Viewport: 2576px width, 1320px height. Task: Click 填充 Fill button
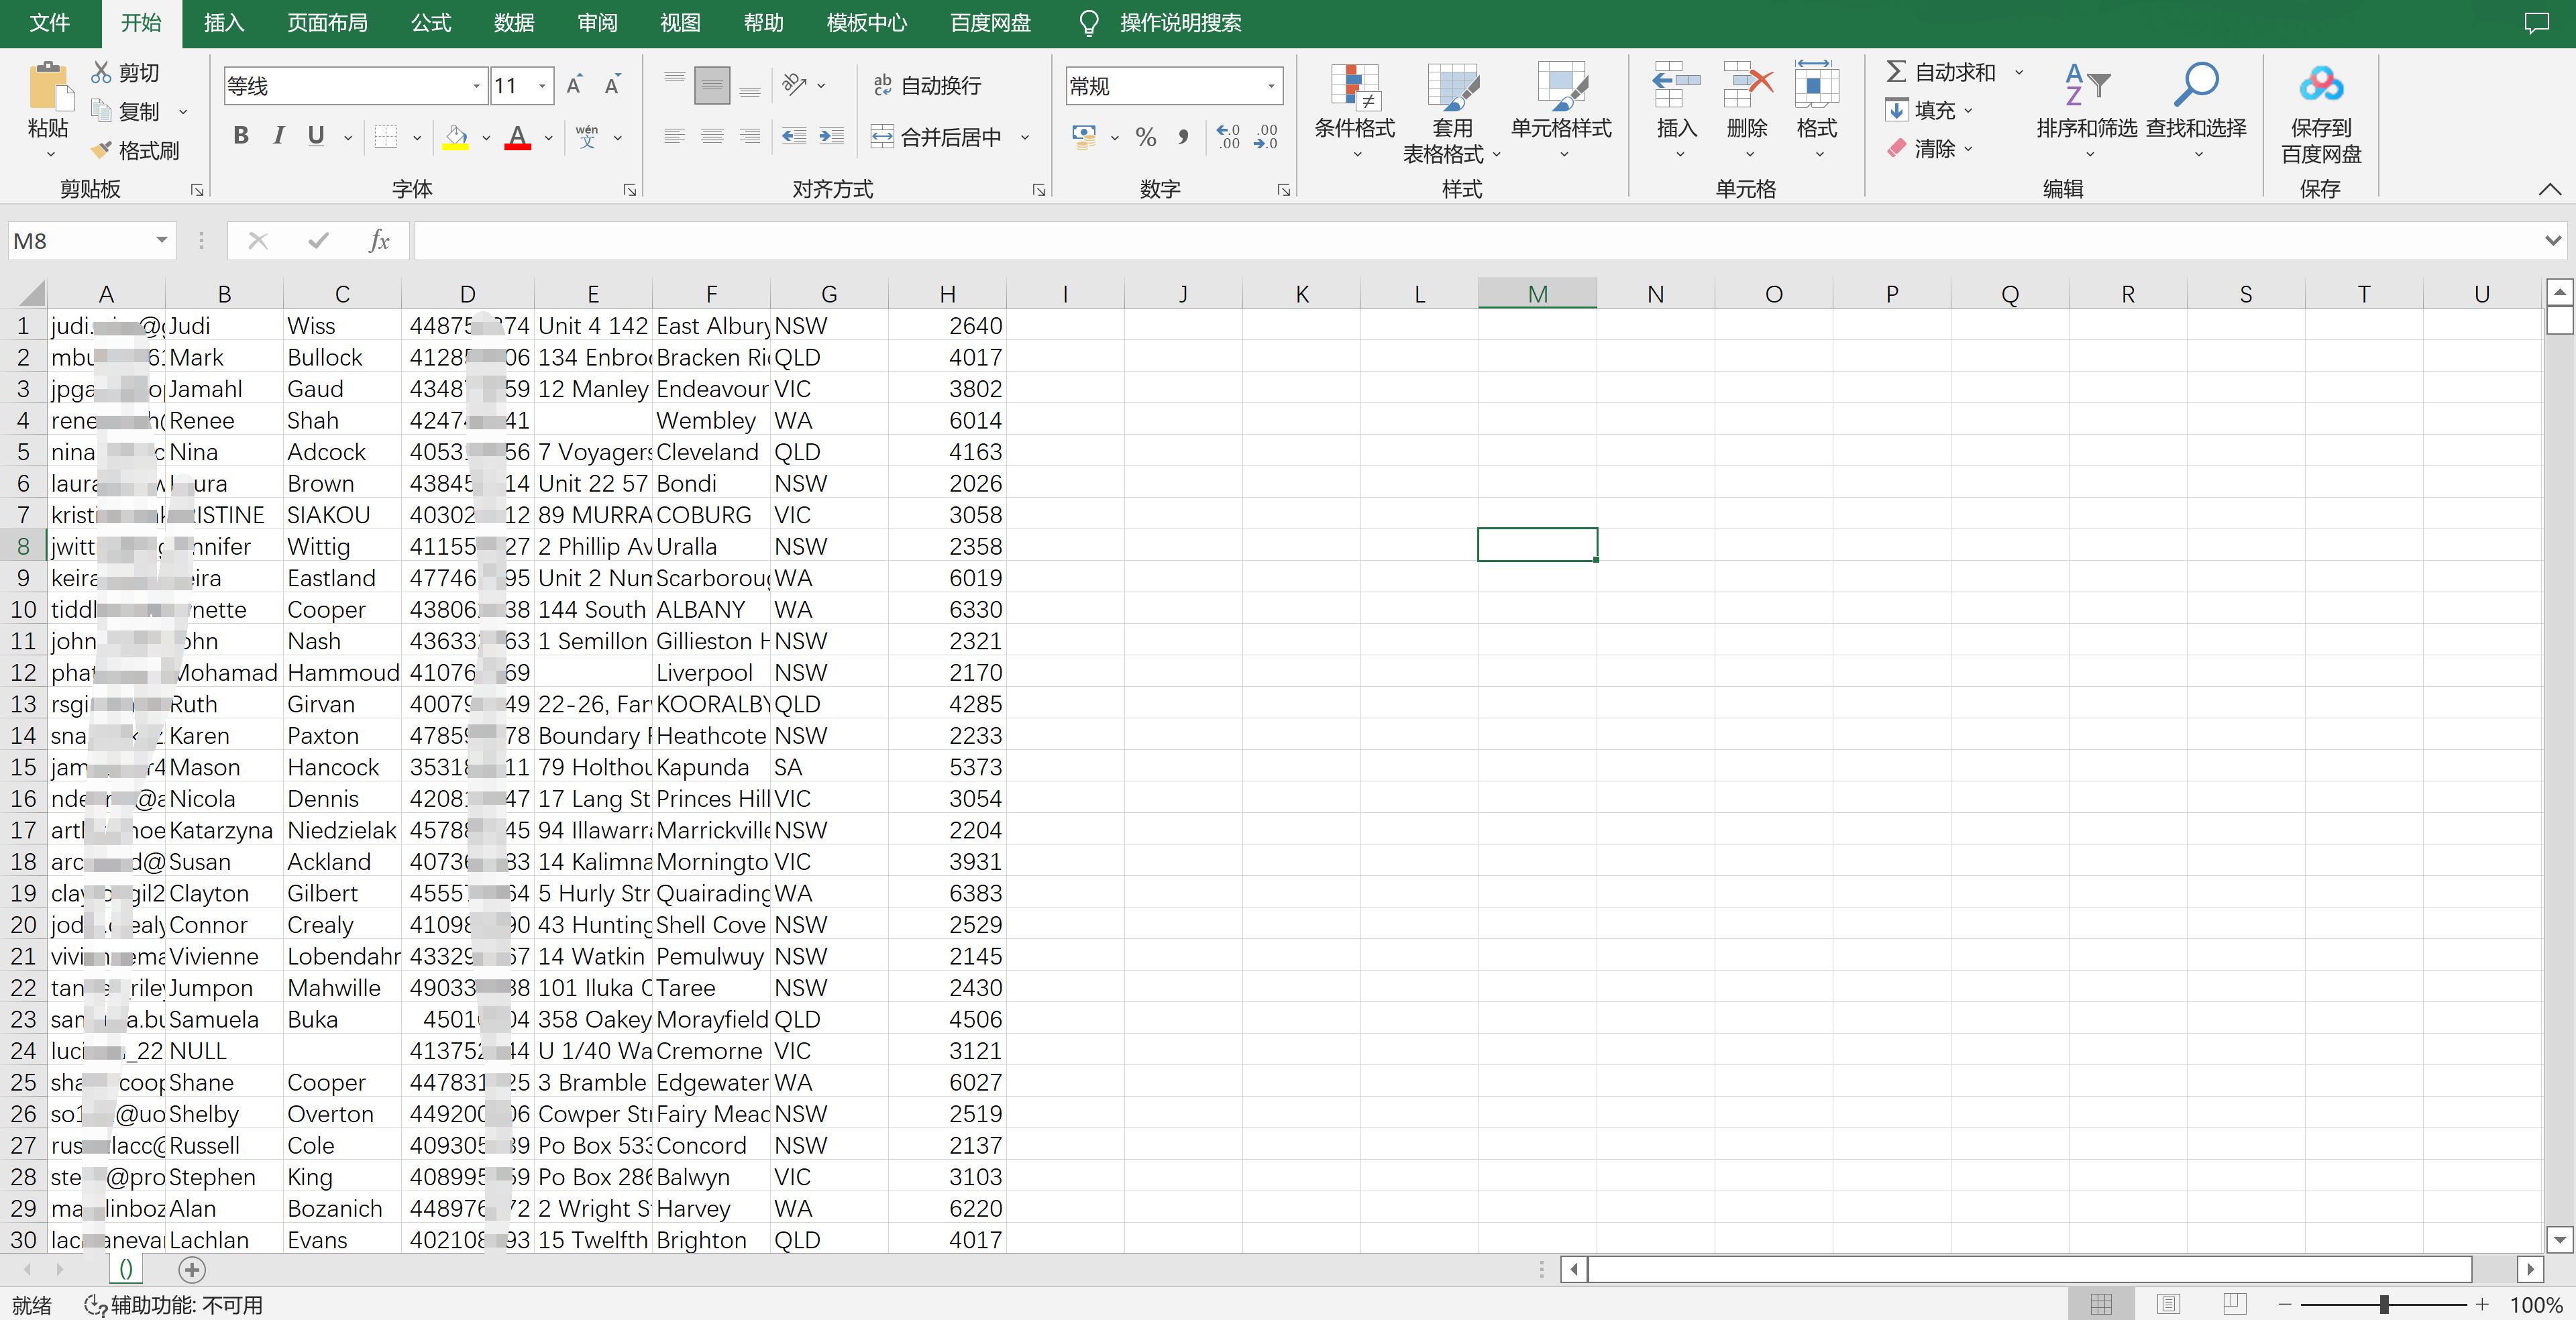tap(1920, 110)
